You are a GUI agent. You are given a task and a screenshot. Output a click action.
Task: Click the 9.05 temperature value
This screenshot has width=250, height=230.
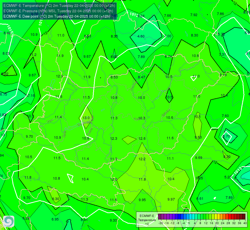tap(199, 178)
